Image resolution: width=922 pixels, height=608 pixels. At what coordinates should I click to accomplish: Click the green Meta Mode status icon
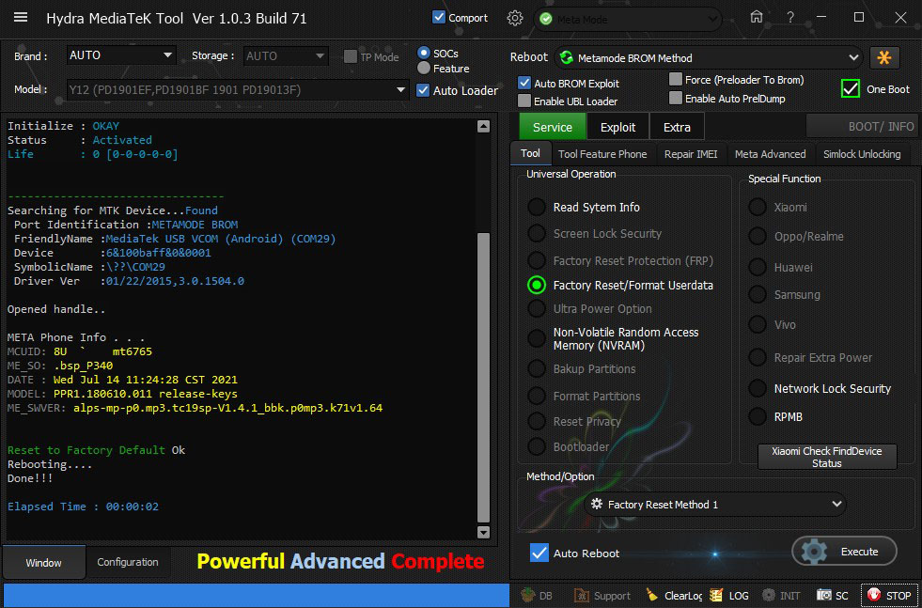pos(546,19)
